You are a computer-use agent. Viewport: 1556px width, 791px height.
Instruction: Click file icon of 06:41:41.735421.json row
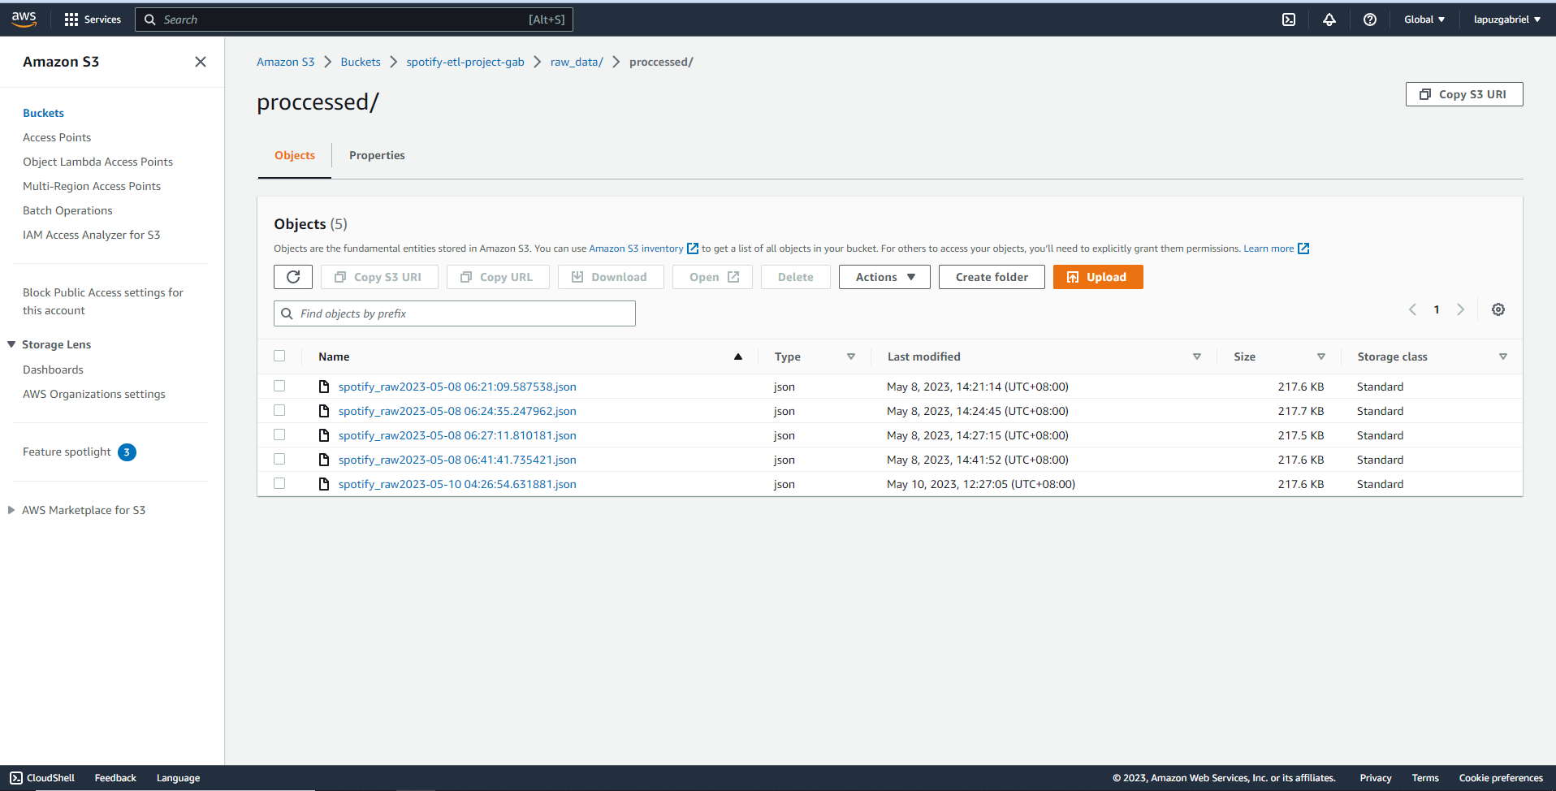324,460
